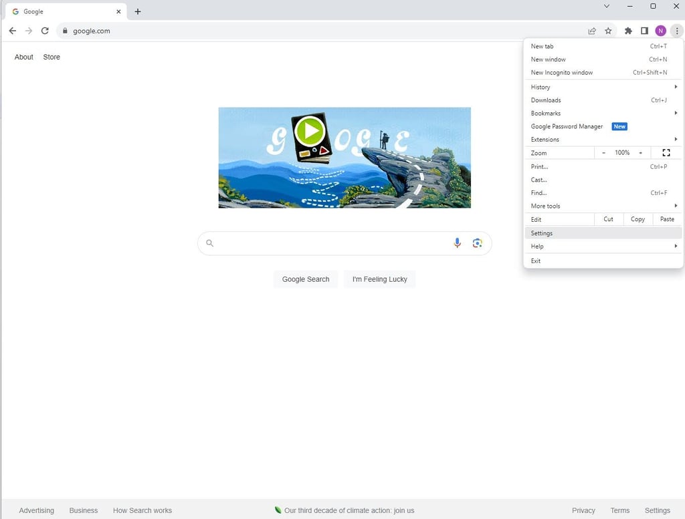The height and width of the screenshot is (519, 685).
Task: Click the lock icon beside google.com
Action: pyautogui.click(x=65, y=31)
